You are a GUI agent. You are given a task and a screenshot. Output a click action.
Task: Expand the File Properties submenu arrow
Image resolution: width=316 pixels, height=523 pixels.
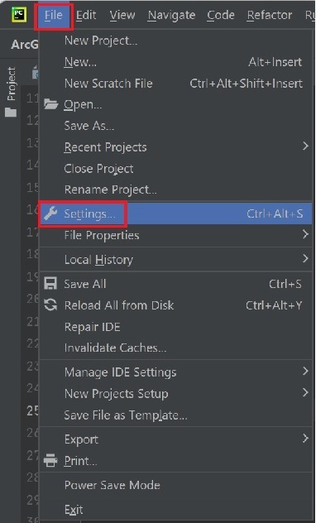pyautogui.click(x=305, y=234)
